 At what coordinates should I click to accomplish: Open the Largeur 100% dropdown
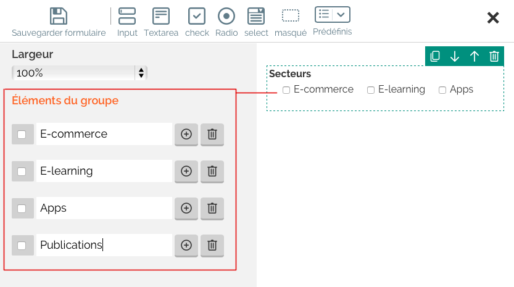[79, 73]
